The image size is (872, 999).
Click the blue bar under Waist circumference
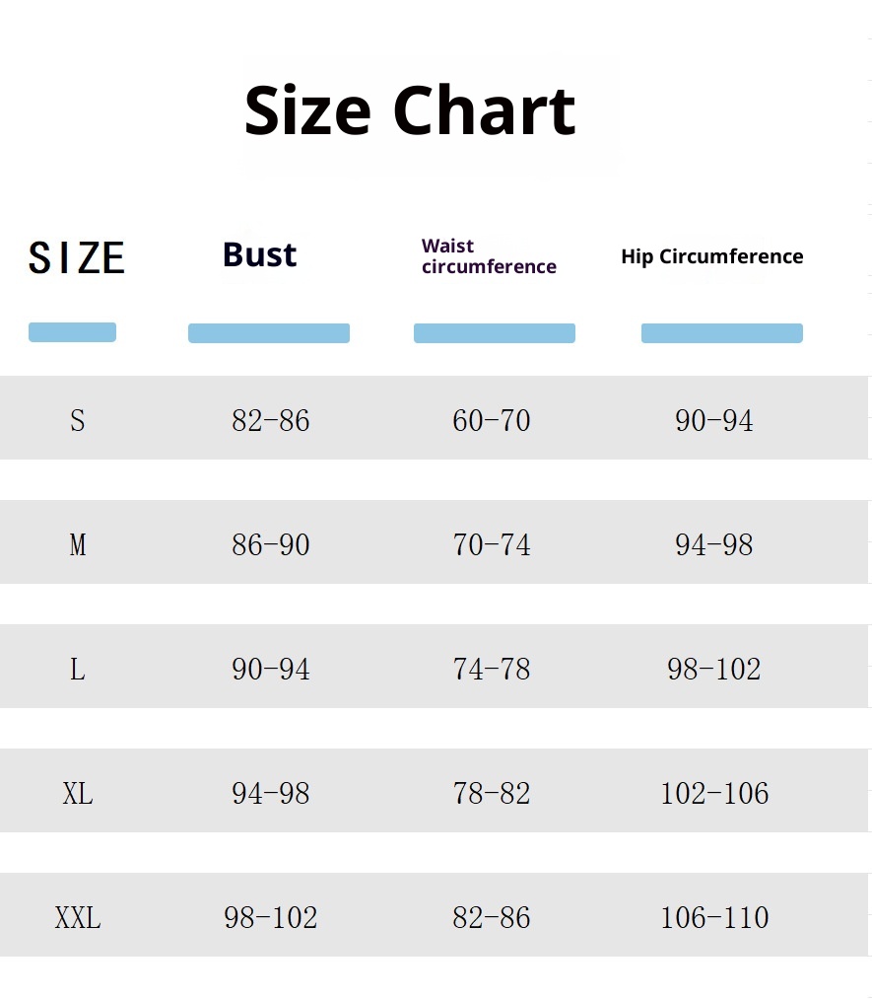(494, 333)
